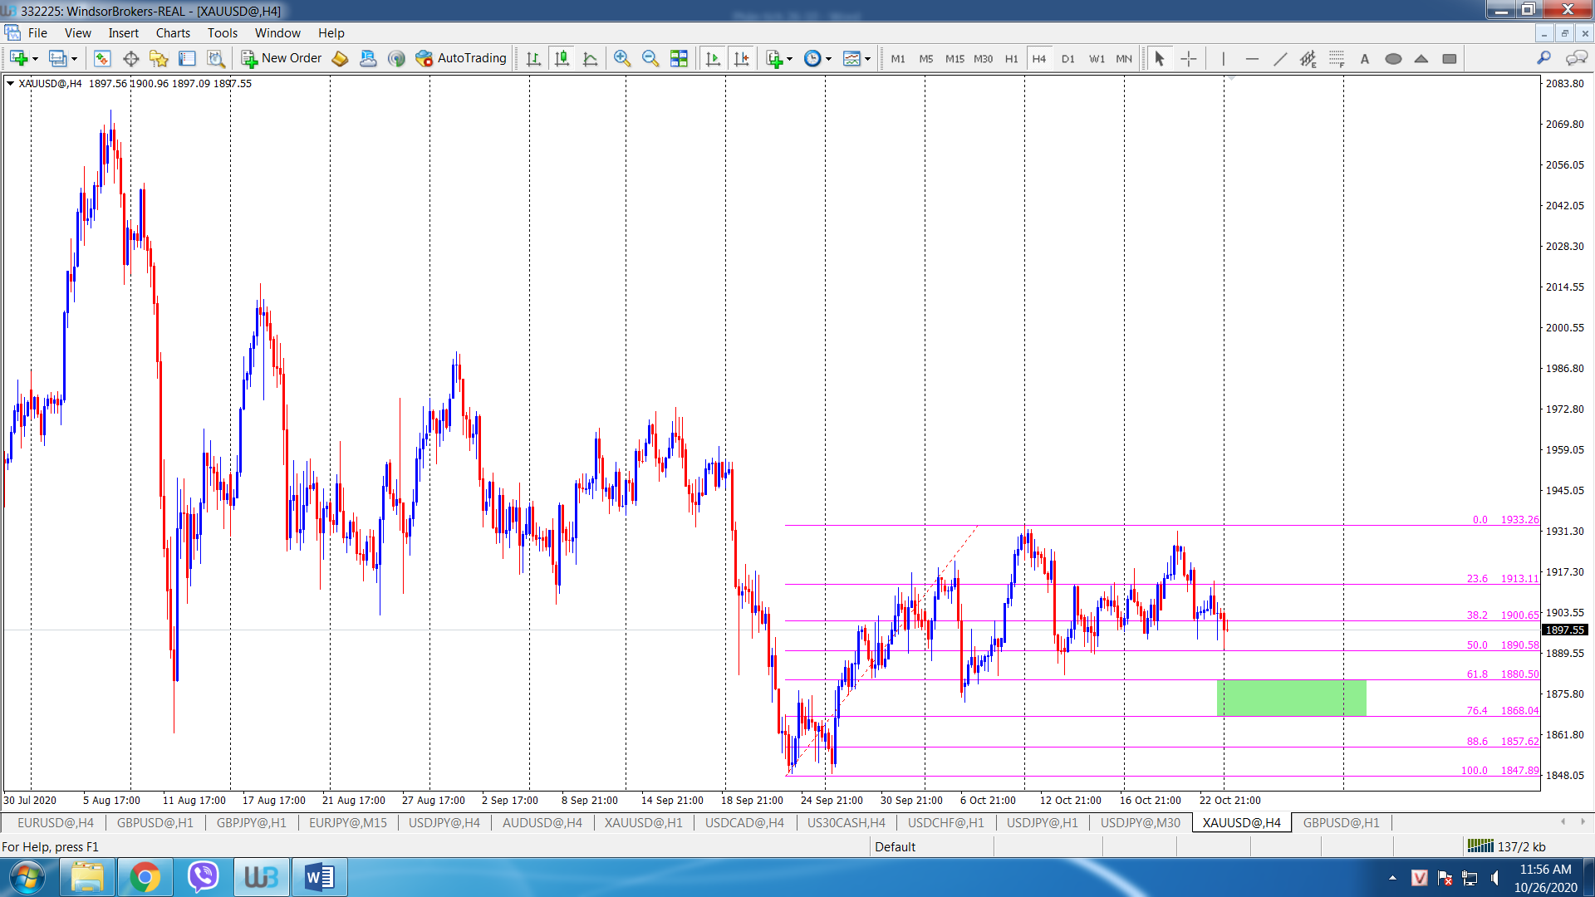Open Navigator favorites folder icon
The width and height of the screenshot is (1595, 897).
159,58
